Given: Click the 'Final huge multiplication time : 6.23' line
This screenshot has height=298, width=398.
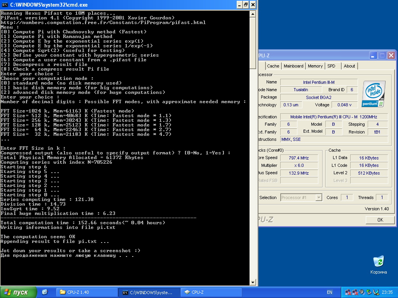Looking at the screenshot, I should coord(58,213).
